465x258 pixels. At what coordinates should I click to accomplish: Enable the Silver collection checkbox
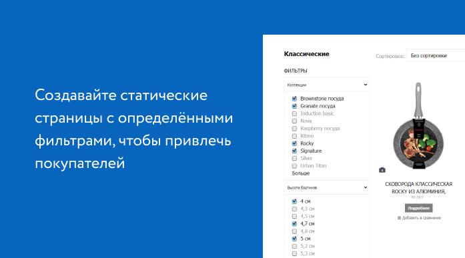(294, 158)
